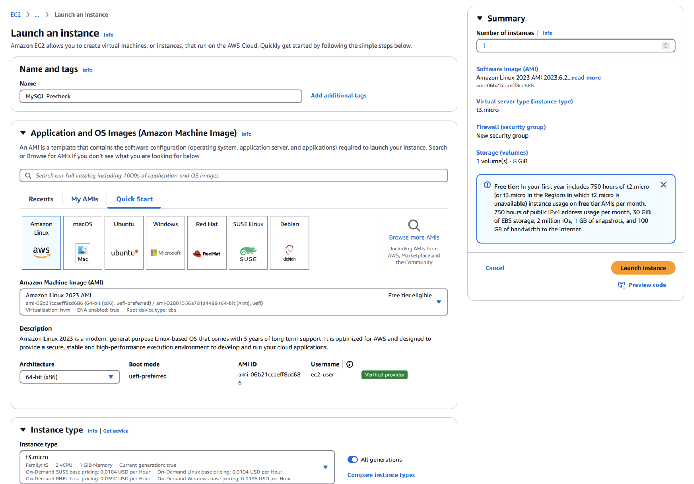The width and height of the screenshot is (694, 484).
Task: Choose the macOS Mac image tile
Action: pos(82,243)
